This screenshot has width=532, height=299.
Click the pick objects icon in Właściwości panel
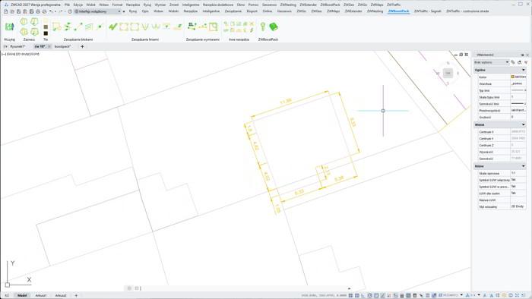click(x=519, y=62)
